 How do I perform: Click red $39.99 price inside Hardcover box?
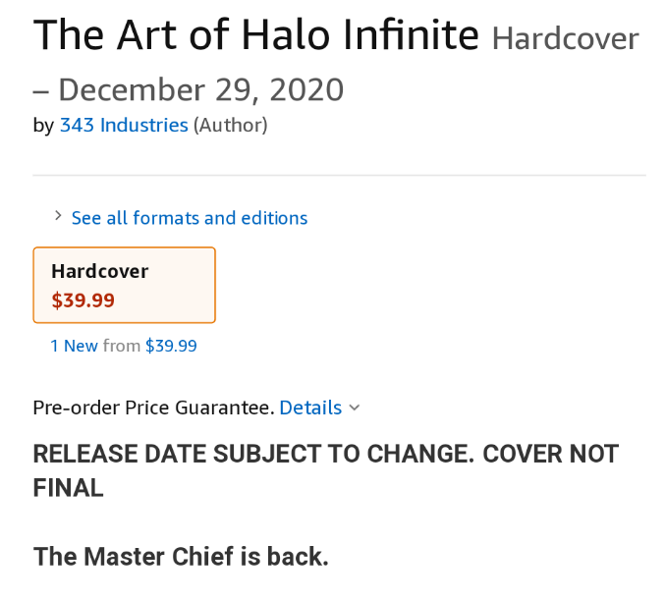(83, 300)
